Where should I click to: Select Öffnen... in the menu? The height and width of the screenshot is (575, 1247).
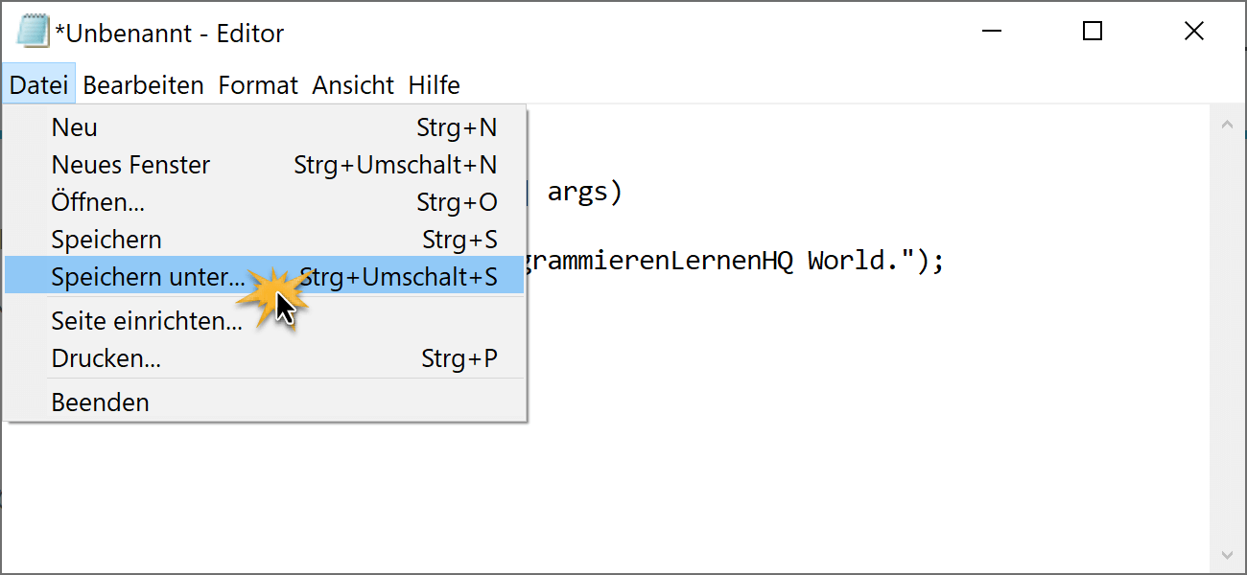pos(265,202)
